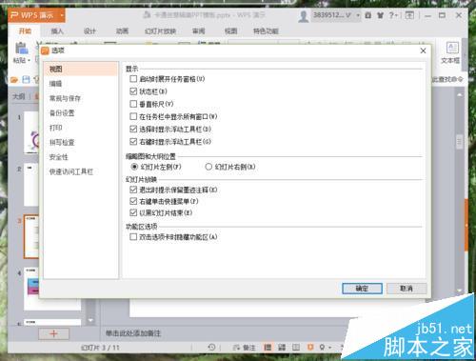Click the lightbulb icon in the status bar
Screen dimensions: 476x361
322,348
